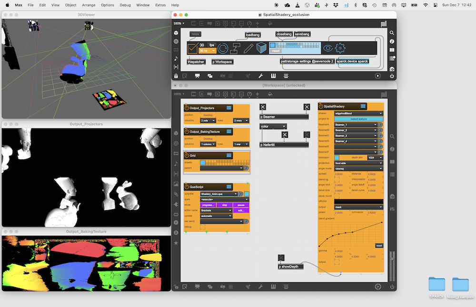Screen dimensions: 476x307
Task: Open the Arrange menu in menu bar
Action: point(89,5)
